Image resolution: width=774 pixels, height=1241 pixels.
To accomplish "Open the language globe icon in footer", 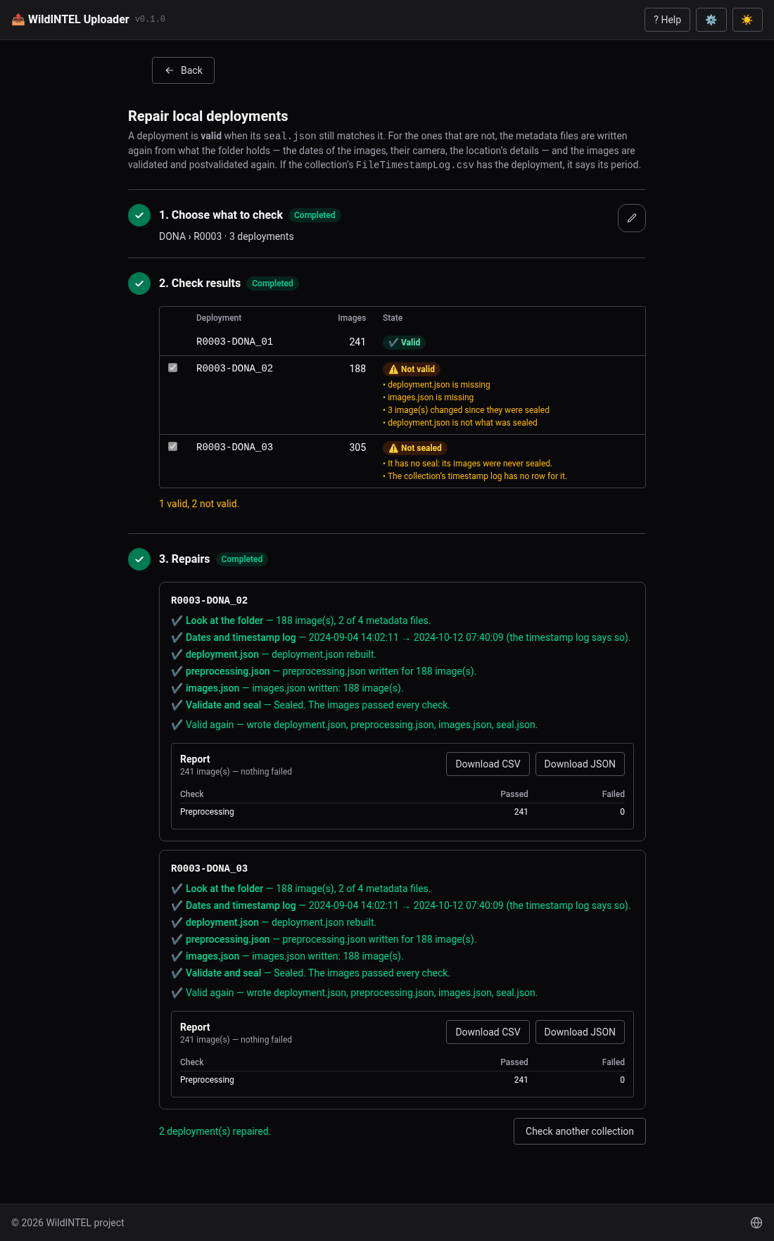I will point(756,1223).
